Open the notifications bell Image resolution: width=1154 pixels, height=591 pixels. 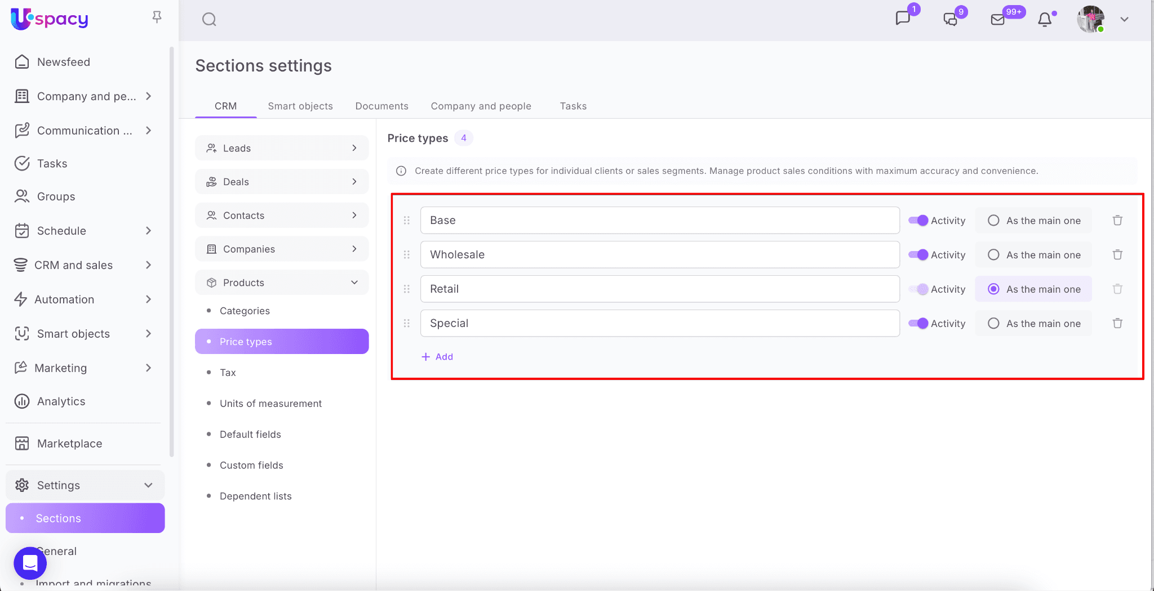pos(1045,20)
